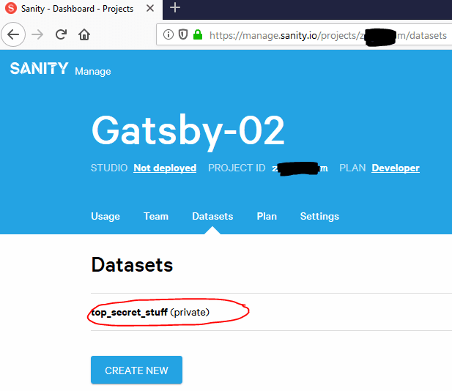Open site information via the info icon
452x391 pixels.
pos(168,34)
